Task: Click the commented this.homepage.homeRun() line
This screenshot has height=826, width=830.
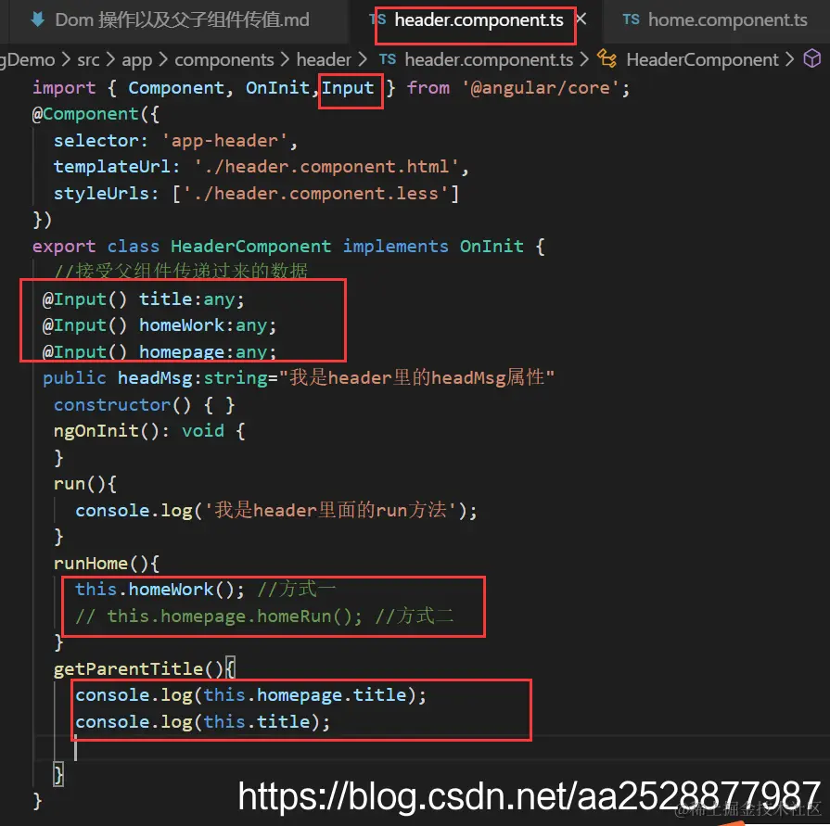Action: [x=264, y=616]
